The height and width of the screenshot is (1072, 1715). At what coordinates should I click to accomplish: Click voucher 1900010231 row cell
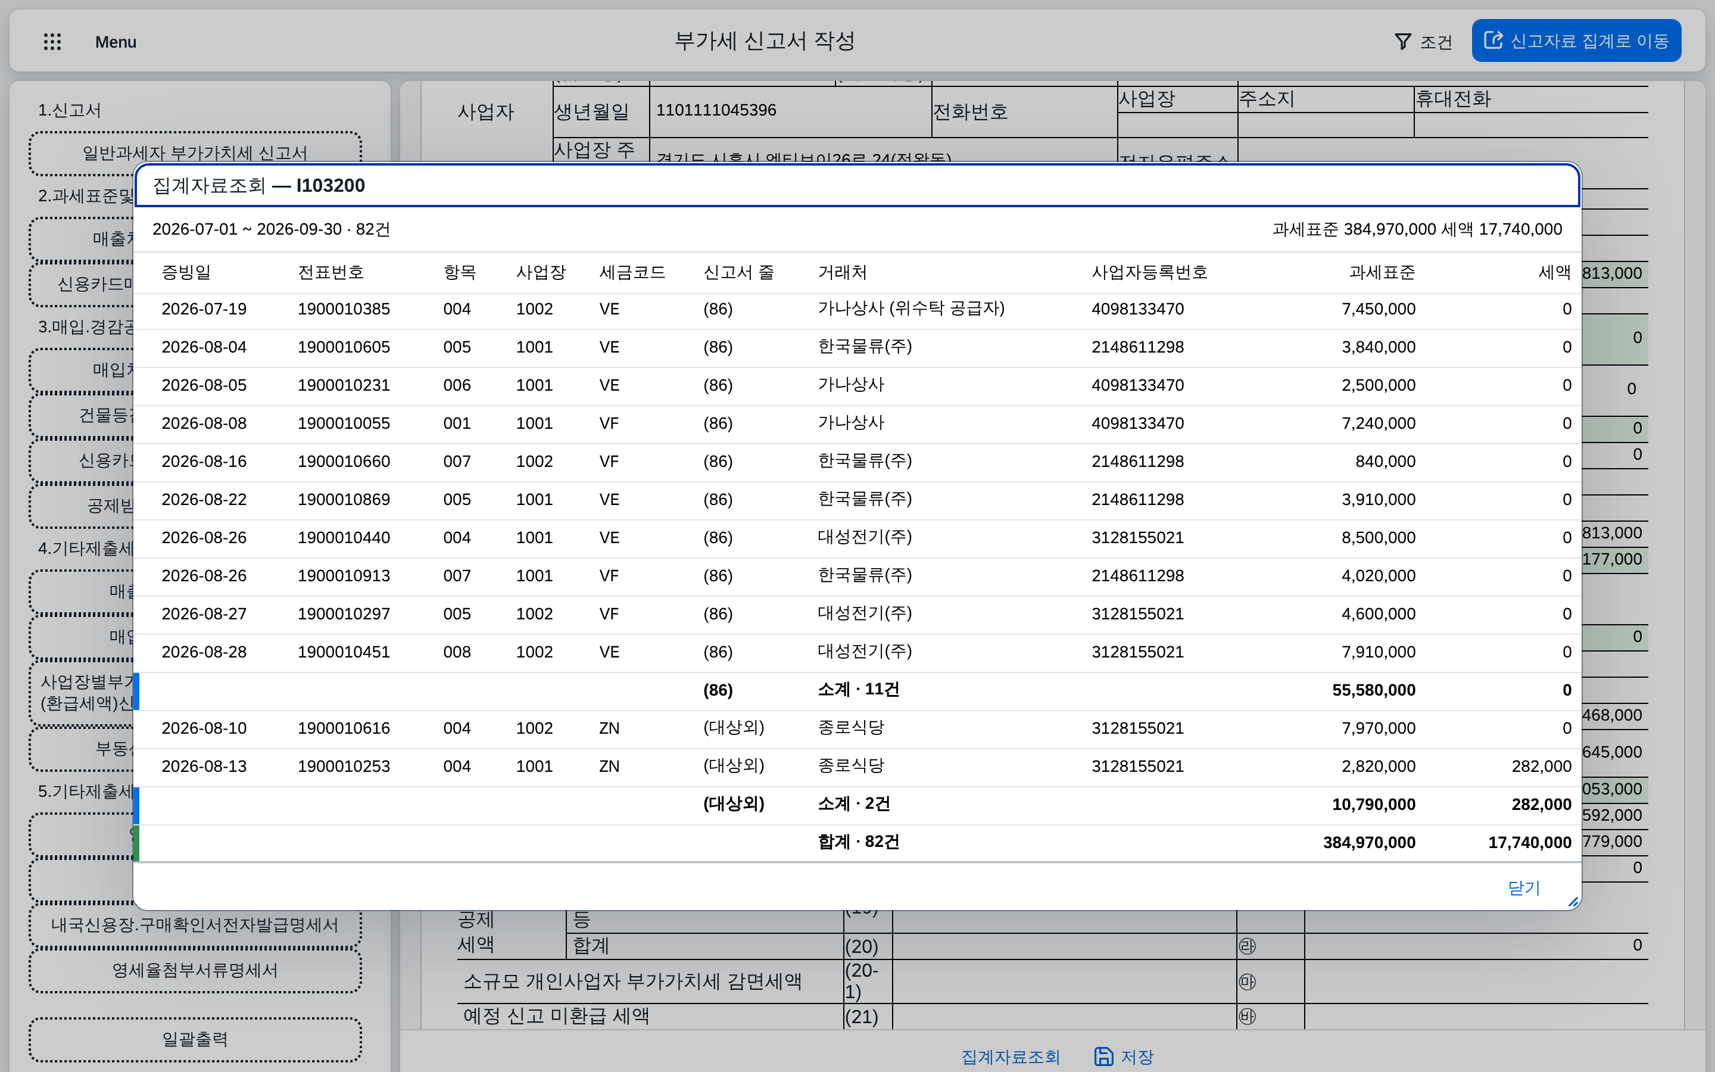coord(344,385)
